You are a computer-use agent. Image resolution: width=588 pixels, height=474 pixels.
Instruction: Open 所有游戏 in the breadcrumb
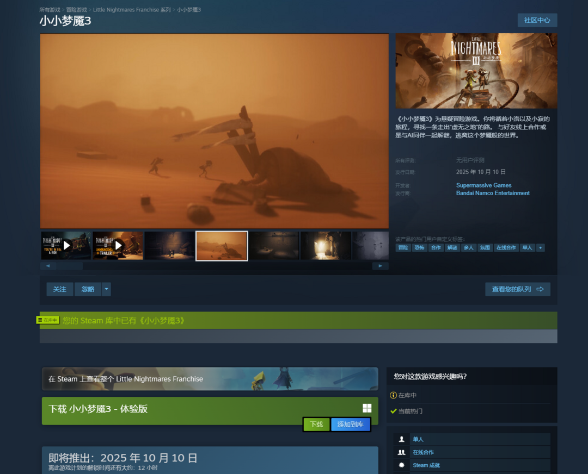pyautogui.click(x=50, y=10)
